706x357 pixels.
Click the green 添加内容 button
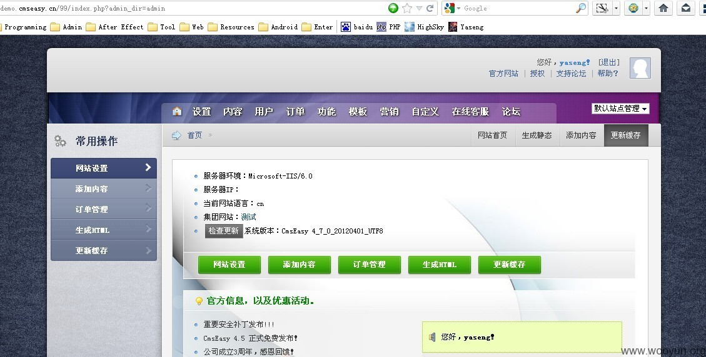300,265
